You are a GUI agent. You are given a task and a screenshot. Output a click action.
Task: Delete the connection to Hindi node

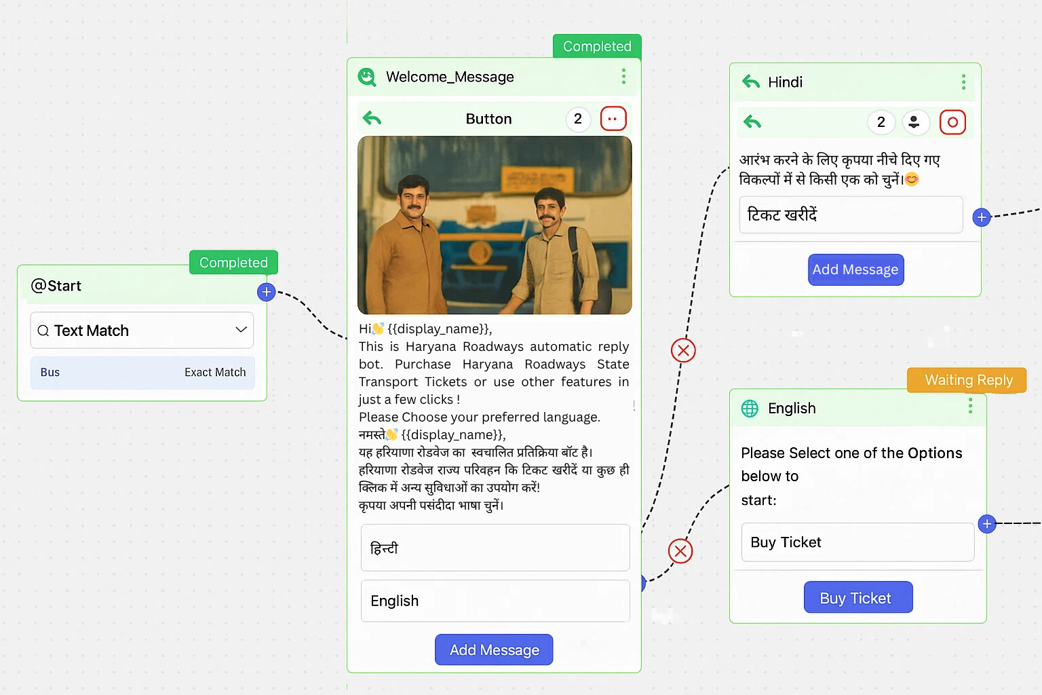(683, 350)
